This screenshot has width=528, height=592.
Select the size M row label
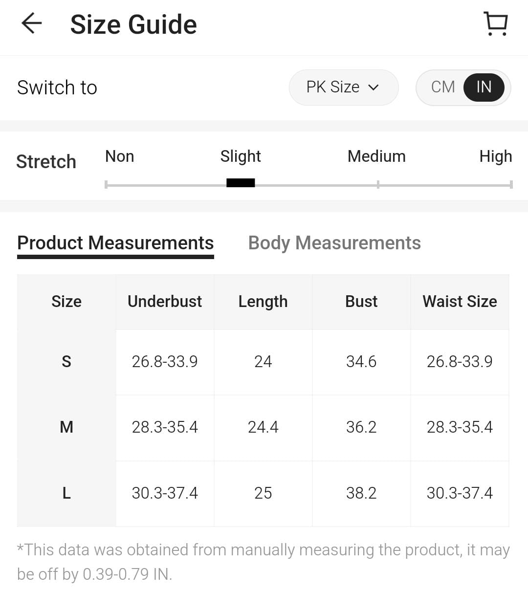[66, 427]
